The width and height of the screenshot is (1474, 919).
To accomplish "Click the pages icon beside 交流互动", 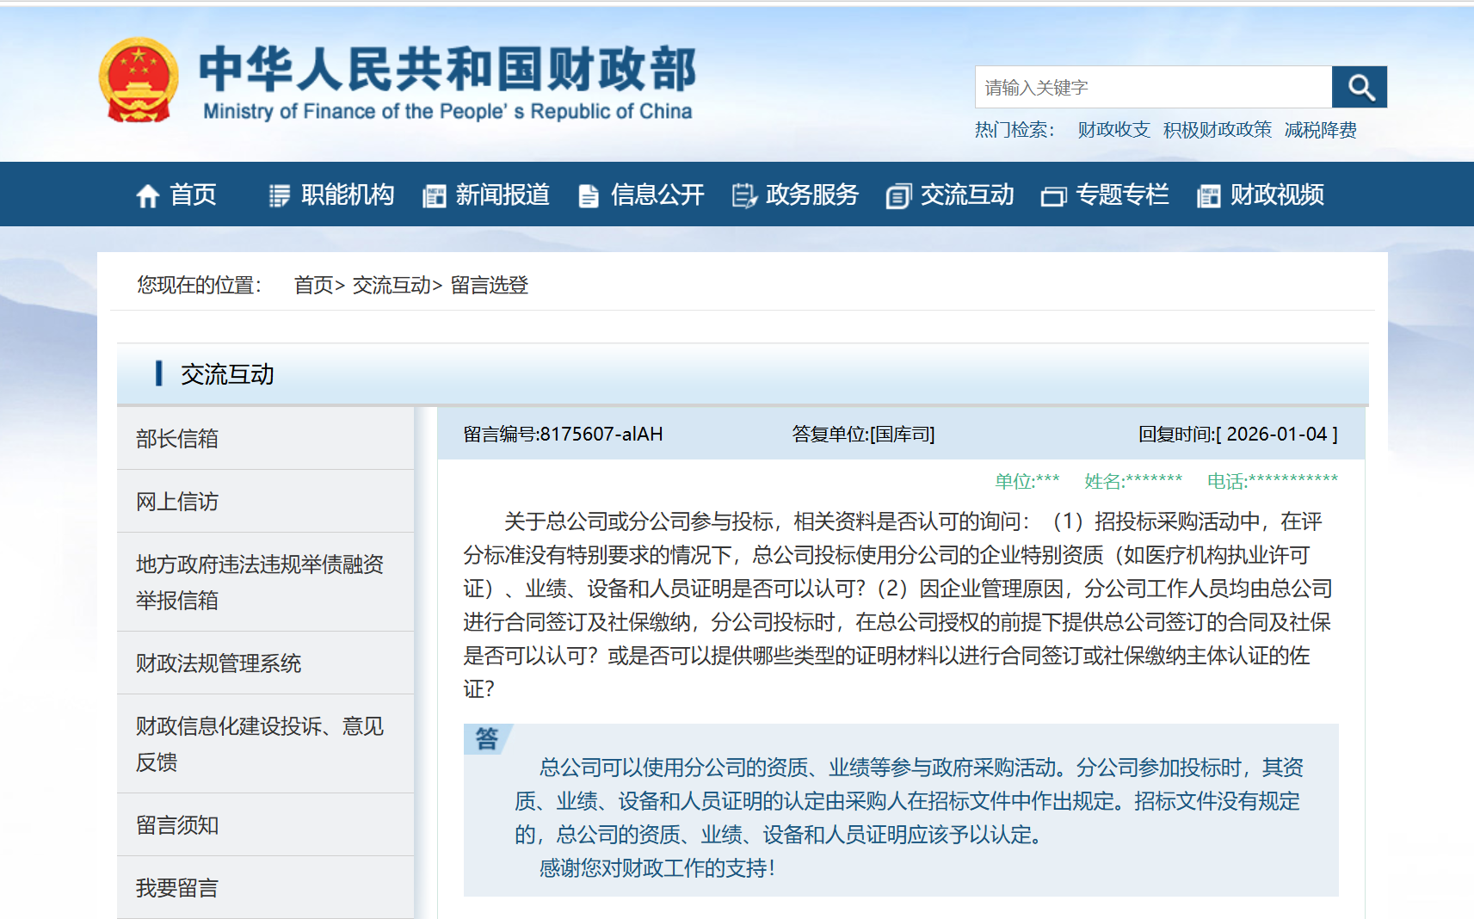I will tap(898, 196).
